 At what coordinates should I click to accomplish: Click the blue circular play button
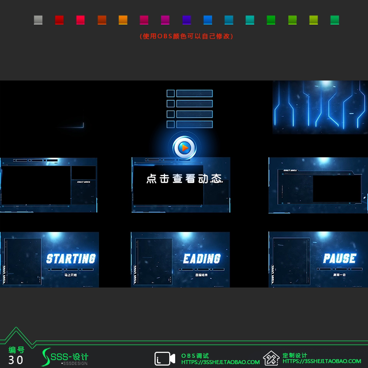click(184, 148)
